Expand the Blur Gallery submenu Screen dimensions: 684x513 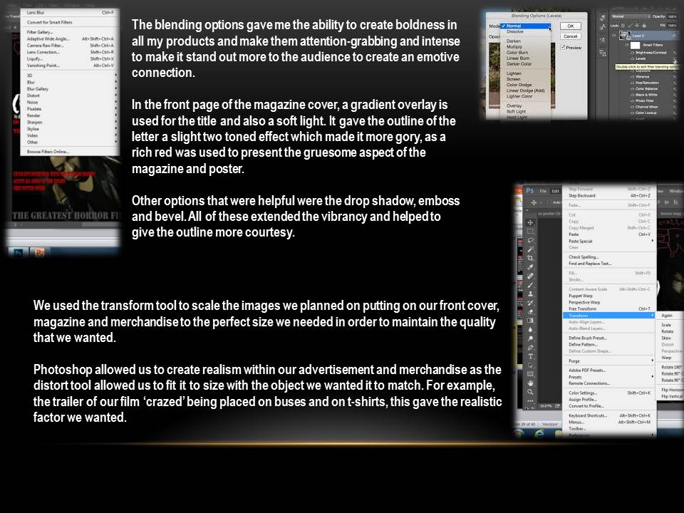[69, 88]
